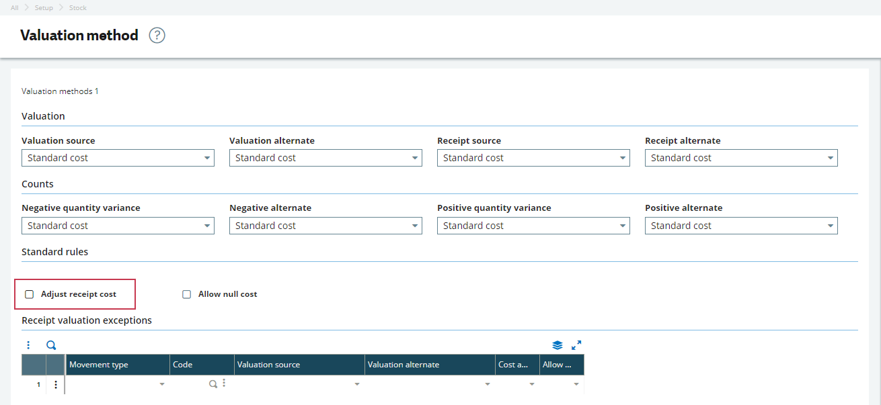Open row 1 Valuation alternate cell dropdown
The width and height of the screenshot is (881, 405).
coord(488,385)
